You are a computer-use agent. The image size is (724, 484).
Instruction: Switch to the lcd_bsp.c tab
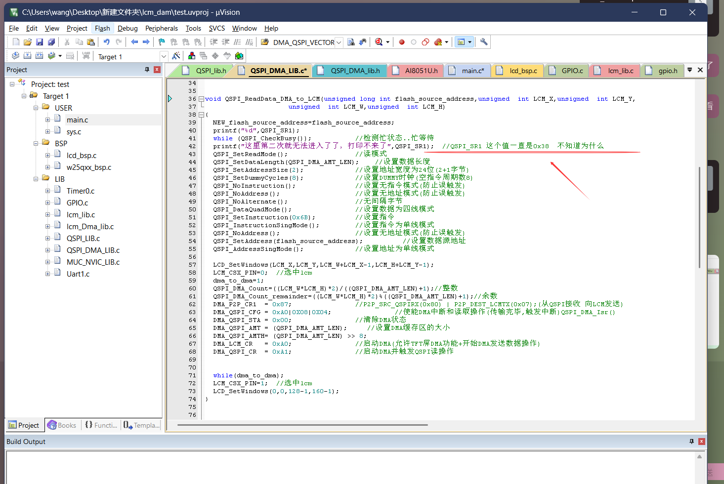(516, 71)
